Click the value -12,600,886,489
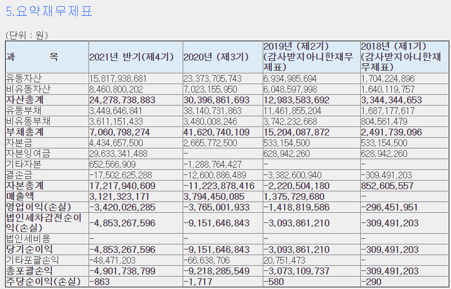 point(215,175)
